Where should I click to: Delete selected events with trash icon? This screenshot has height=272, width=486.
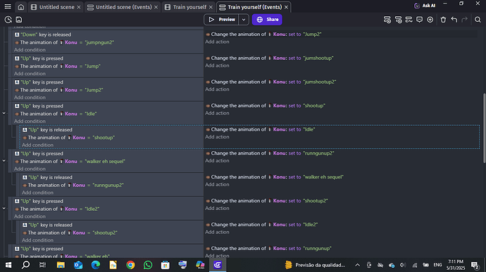[x=443, y=20]
